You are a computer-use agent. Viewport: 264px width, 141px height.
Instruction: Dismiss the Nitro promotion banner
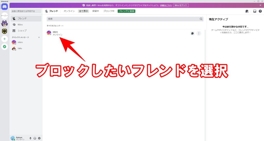click(x=260, y=5)
